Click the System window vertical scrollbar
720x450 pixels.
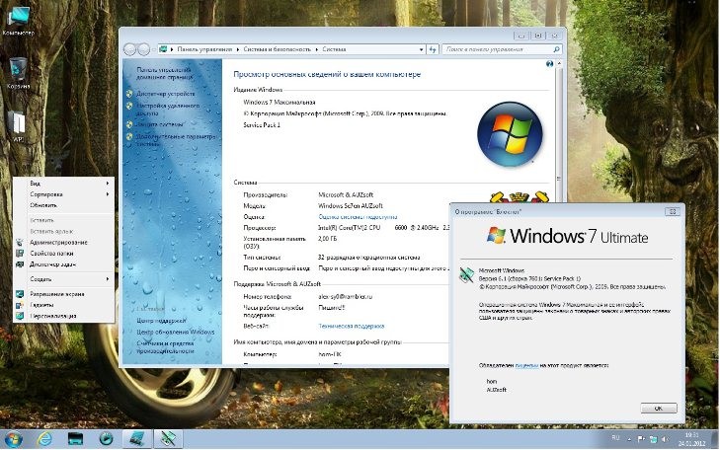pos(559,179)
